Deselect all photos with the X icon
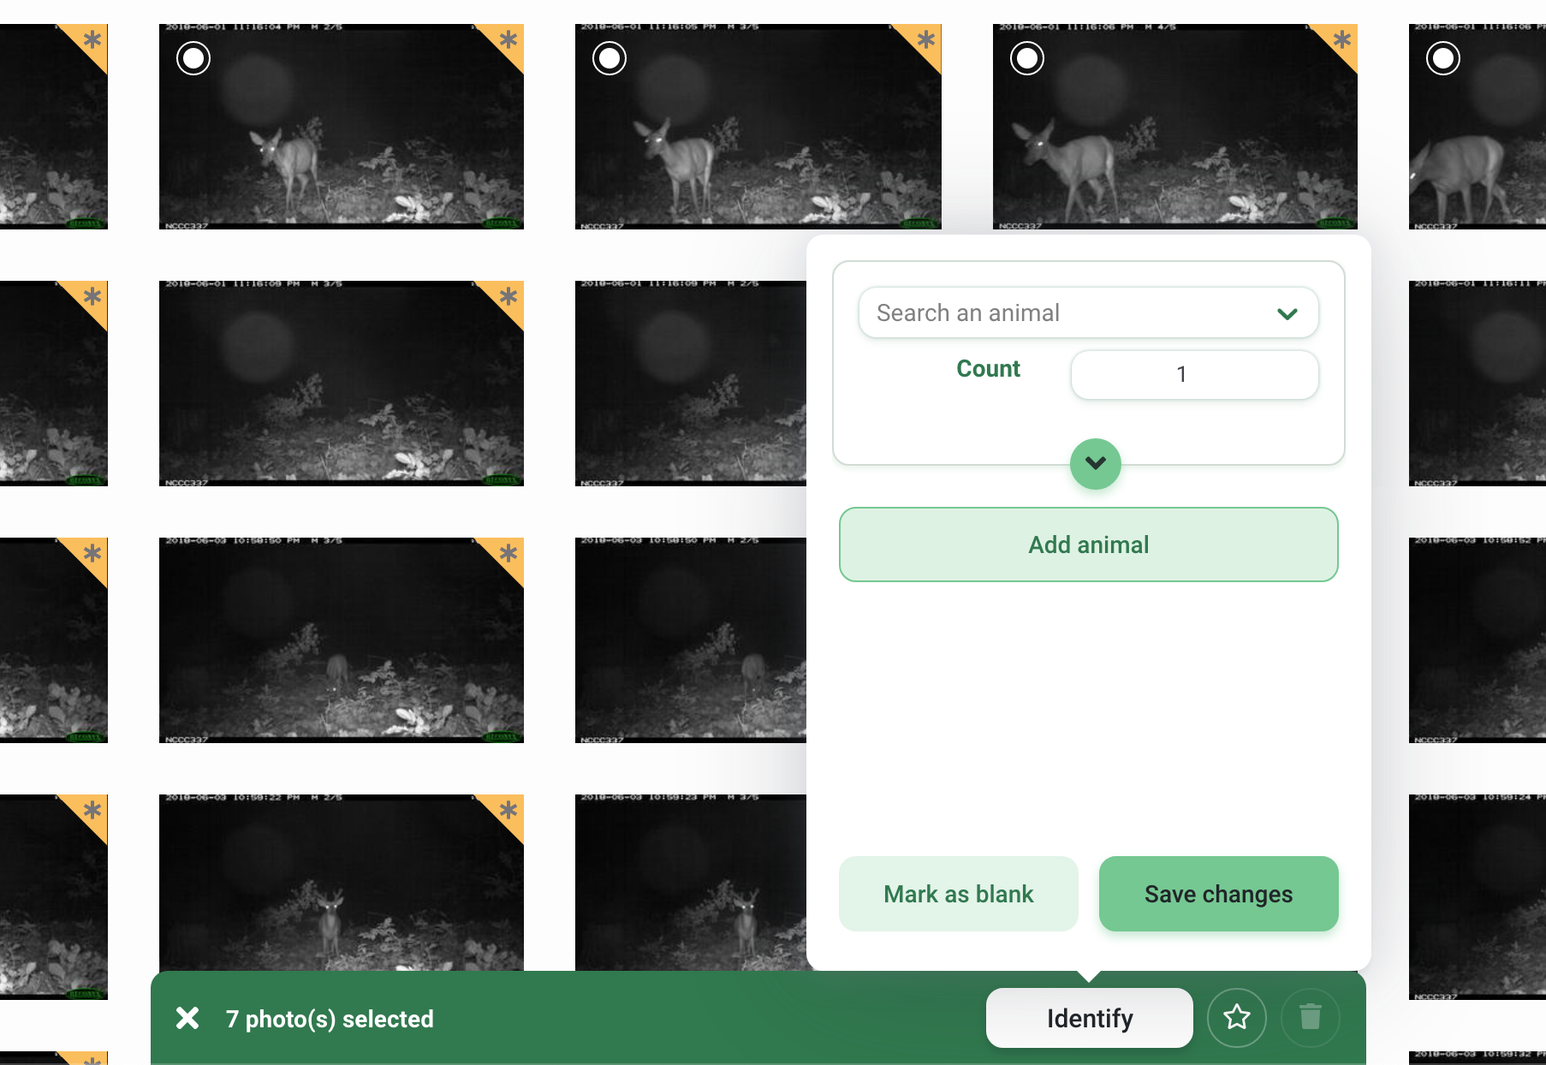1546x1065 pixels. pos(187,1018)
